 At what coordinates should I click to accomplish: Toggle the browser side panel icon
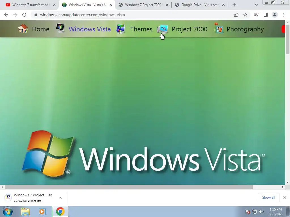pos(266,15)
